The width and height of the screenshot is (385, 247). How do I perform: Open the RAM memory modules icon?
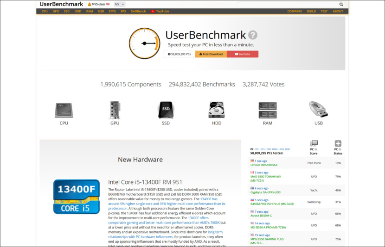(268, 110)
